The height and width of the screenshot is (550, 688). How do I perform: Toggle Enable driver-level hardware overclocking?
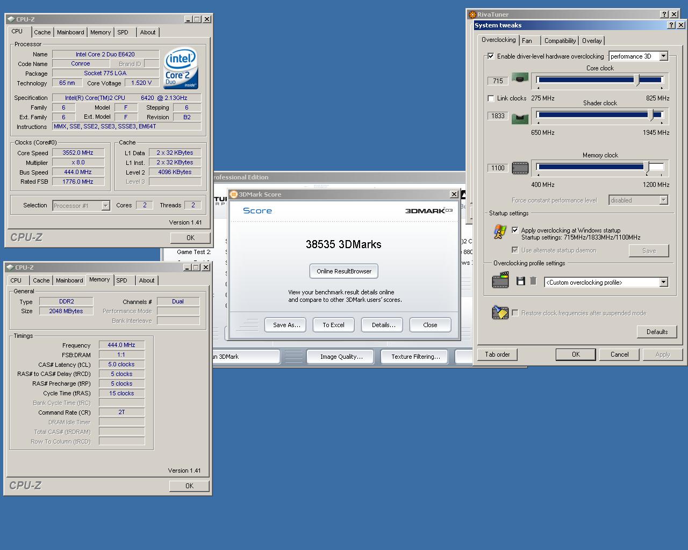(491, 56)
